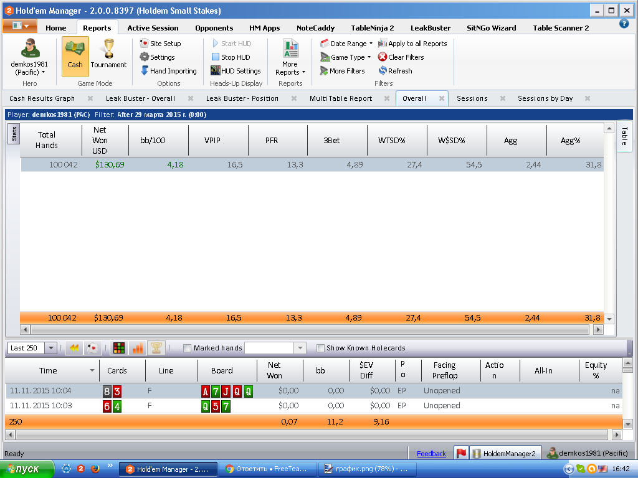The image size is (638, 478).
Task: Click Hold'em Manager quick launch icon
Action: click(81, 469)
